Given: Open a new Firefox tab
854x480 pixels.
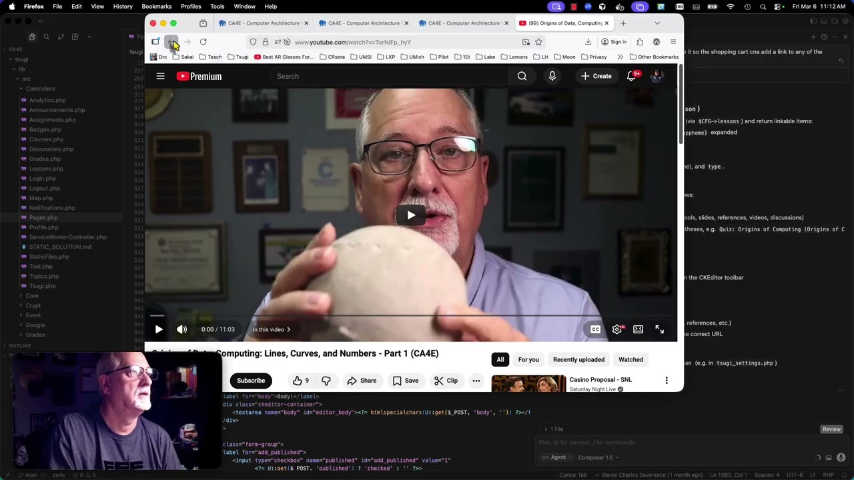Looking at the screenshot, I should [x=623, y=23].
